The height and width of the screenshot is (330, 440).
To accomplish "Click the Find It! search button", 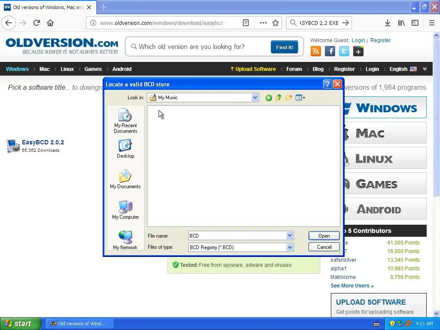I will [x=284, y=47].
